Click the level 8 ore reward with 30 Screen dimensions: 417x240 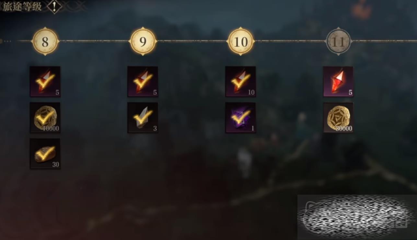tap(45, 154)
